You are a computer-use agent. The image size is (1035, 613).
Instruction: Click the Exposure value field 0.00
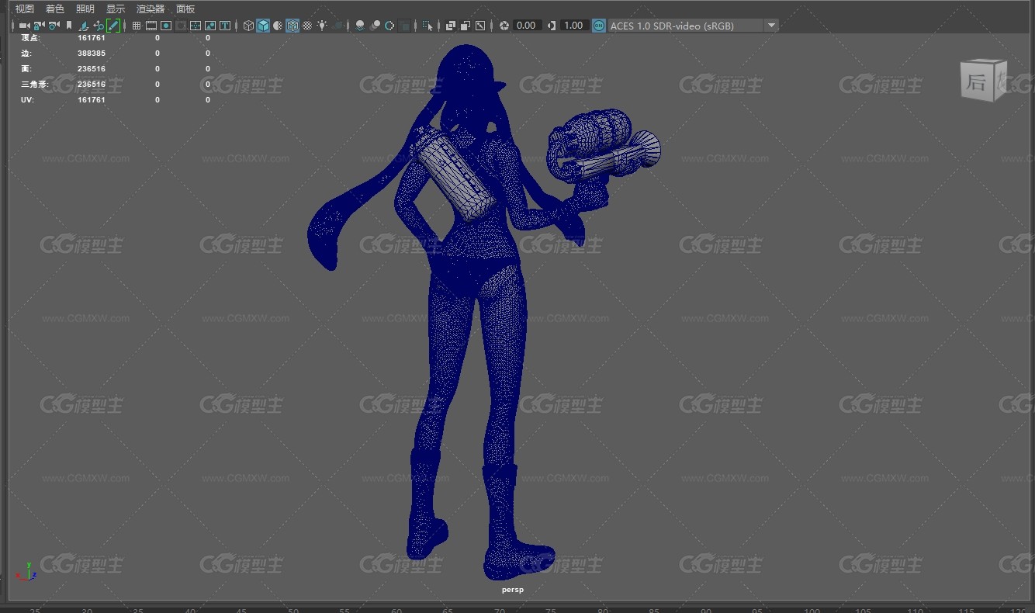526,26
